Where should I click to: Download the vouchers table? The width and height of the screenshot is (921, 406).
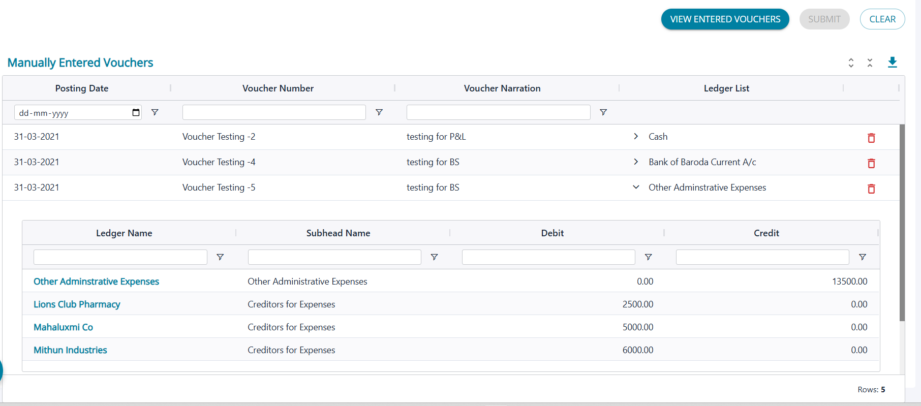click(x=892, y=63)
